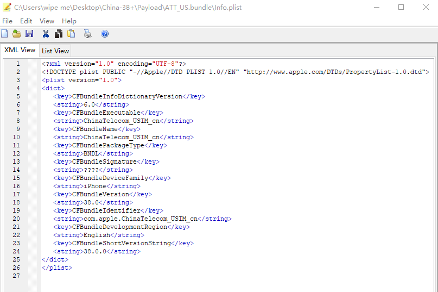Maximize the plist editor window
438x292 pixels.
(x=401, y=7)
